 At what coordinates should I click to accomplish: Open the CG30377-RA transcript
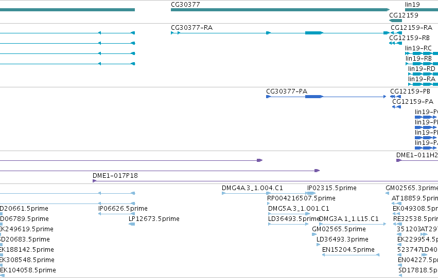click(279, 33)
